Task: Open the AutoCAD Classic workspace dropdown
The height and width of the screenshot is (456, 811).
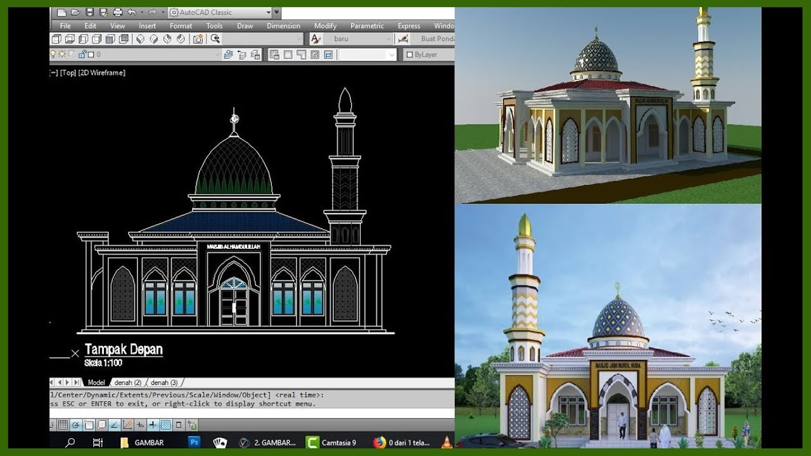Action: click(269, 13)
